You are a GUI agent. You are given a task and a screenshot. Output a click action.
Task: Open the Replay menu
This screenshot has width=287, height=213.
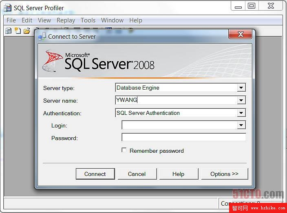click(66, 20)
